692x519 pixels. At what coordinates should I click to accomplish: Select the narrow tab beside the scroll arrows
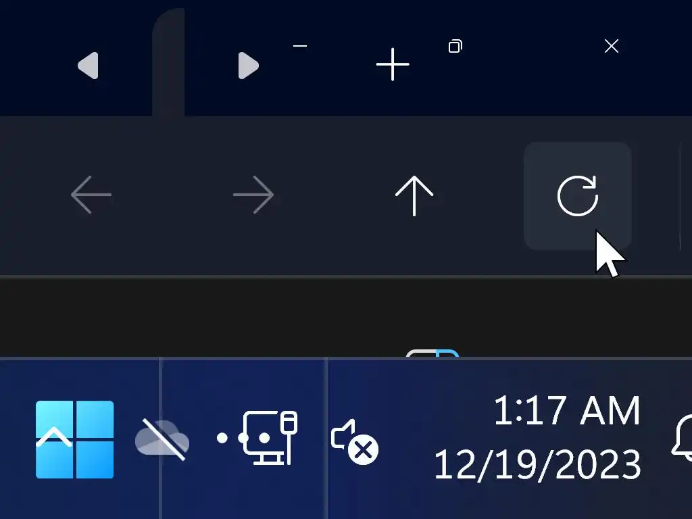pos(168,62)
